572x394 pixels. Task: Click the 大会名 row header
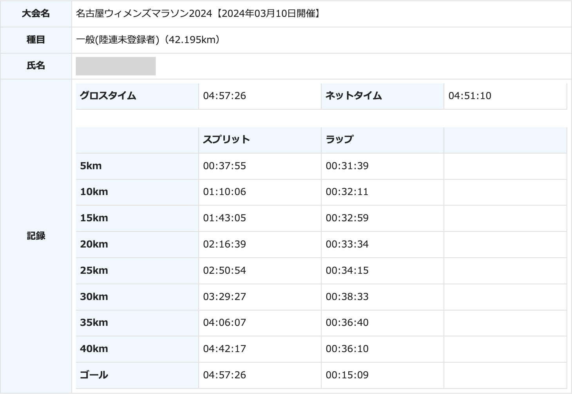36,14
